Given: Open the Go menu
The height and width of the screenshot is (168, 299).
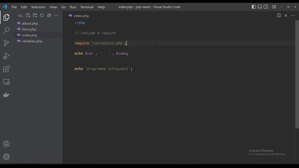Looking at the screenshot, I should [64, 7].
